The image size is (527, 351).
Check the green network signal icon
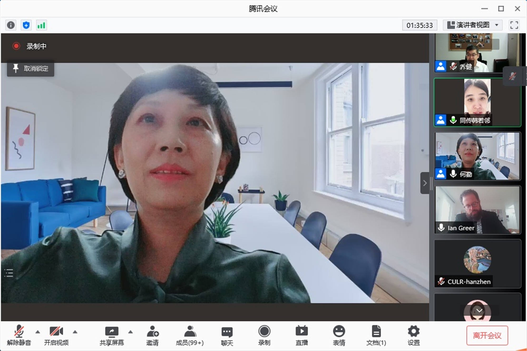pyautogui.click(x=41, y=25)
